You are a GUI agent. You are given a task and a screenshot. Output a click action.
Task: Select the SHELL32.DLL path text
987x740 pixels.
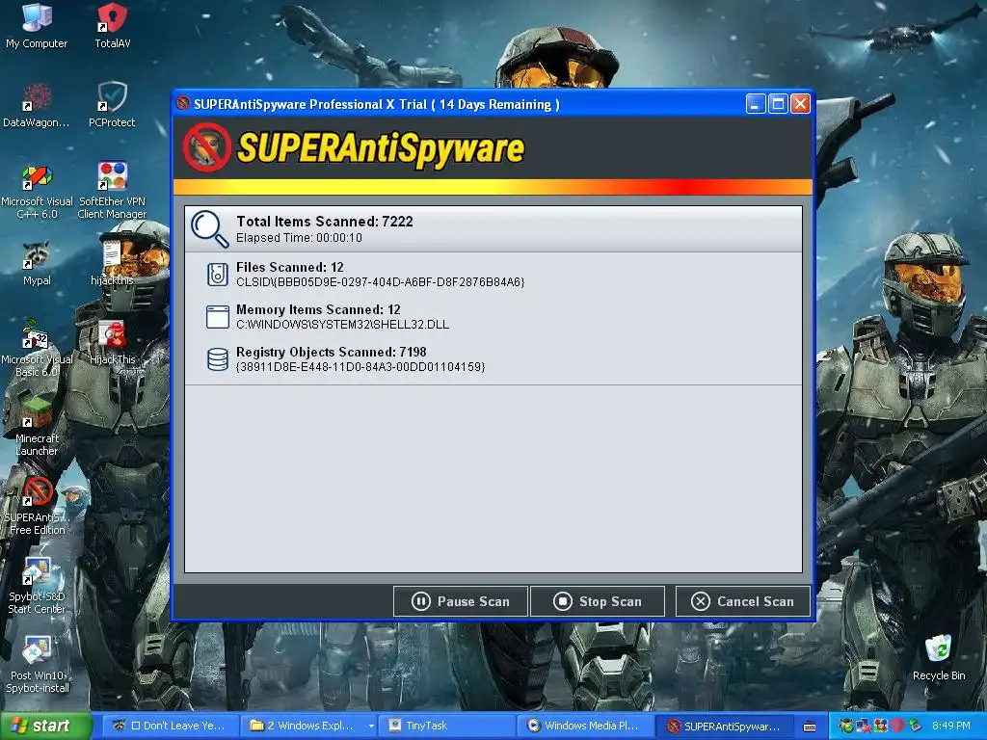pos(342,325)
